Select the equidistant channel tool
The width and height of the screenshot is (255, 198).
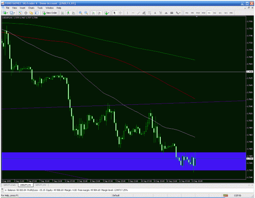pos(144,13)
